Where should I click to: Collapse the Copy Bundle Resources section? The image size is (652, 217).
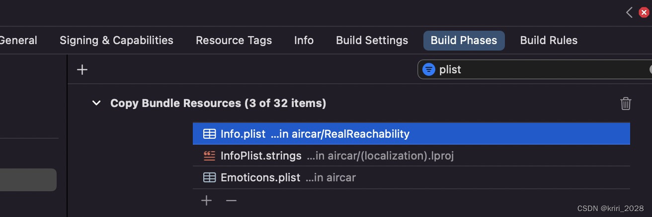(x=96, y=104)
